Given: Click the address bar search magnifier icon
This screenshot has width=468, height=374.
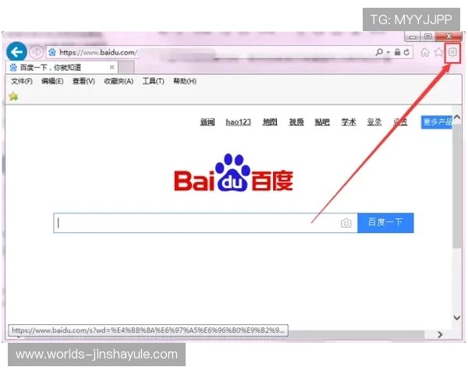Looking at the screenshot, I should coord(379,52).
